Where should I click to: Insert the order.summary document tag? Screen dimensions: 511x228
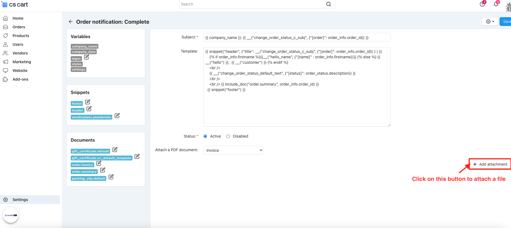[x=84, y=172]
